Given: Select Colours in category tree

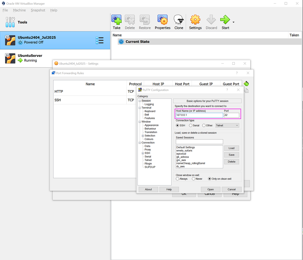Looking at the screenshot, I should tap(149, 139).
